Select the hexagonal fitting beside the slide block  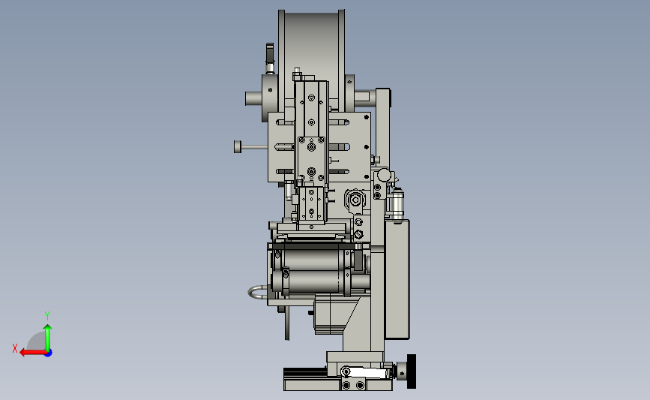click(355, 200)
